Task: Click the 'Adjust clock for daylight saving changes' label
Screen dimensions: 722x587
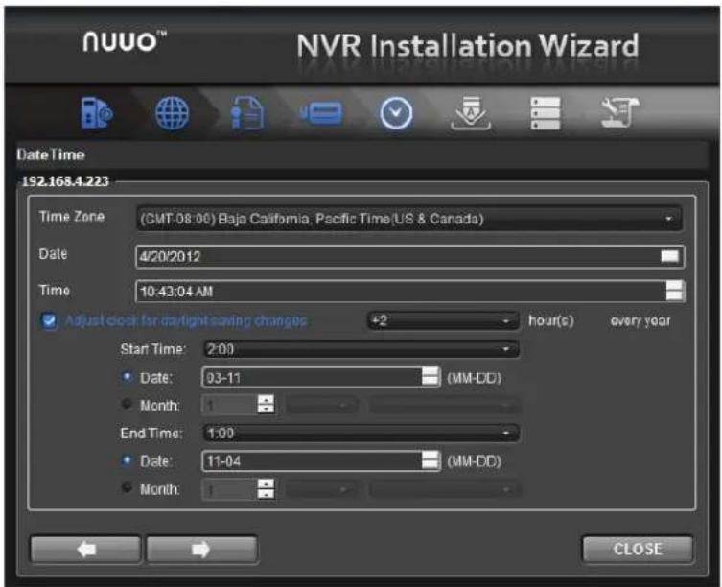Action: [186, 320]
